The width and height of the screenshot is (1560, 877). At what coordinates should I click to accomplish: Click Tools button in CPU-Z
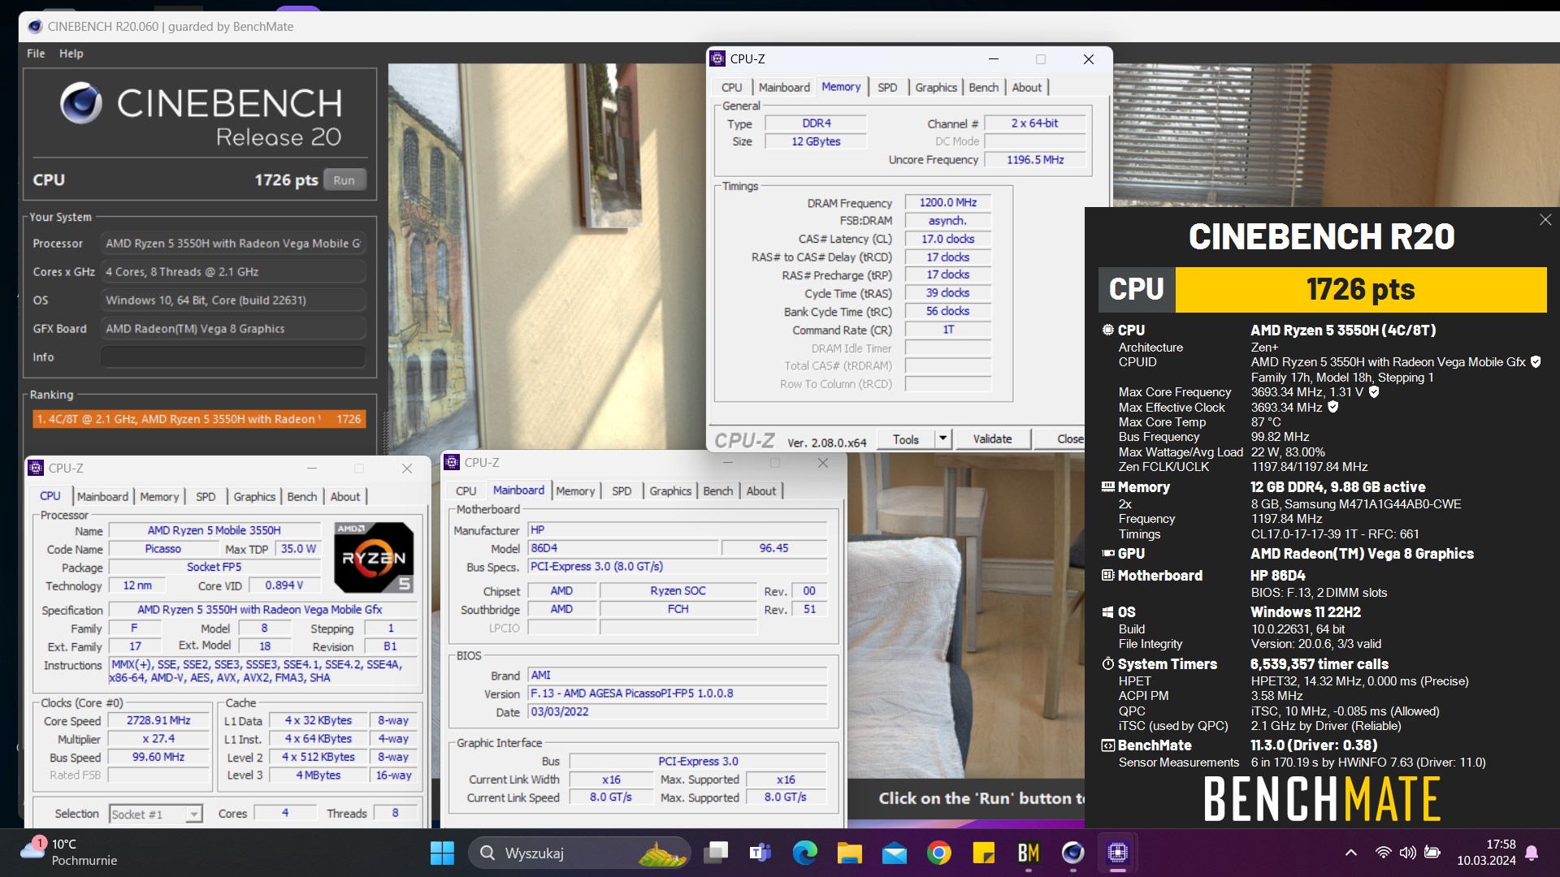click(x=906, y=439)
